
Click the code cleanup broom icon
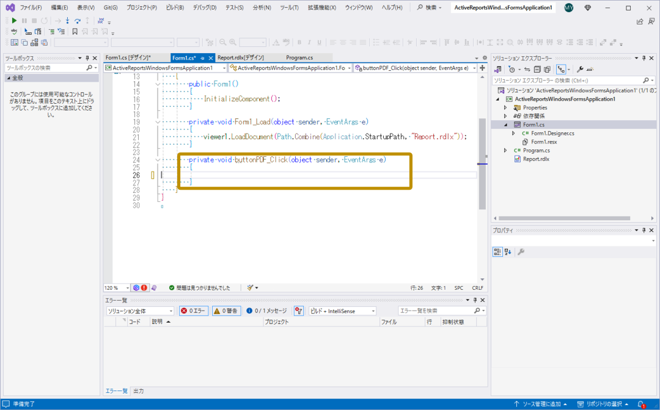(x=251, y=288)
